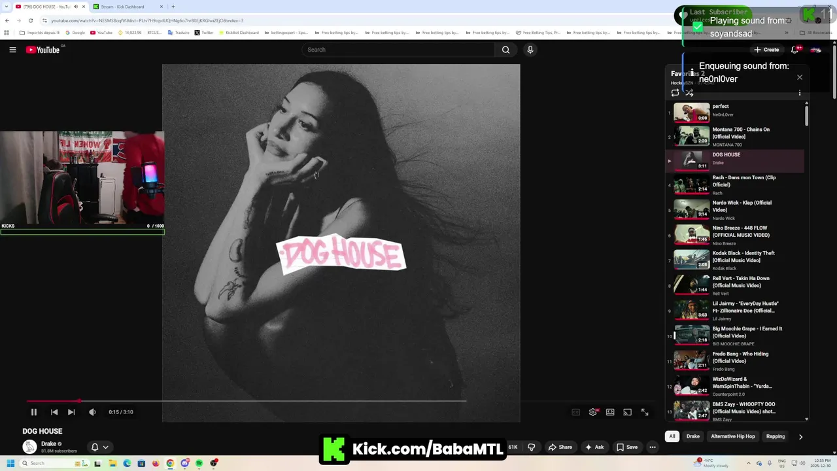Select Rach - Dans mon Town playlist item
Viewport: 837px width, 471px height.
tap(735, 185)
